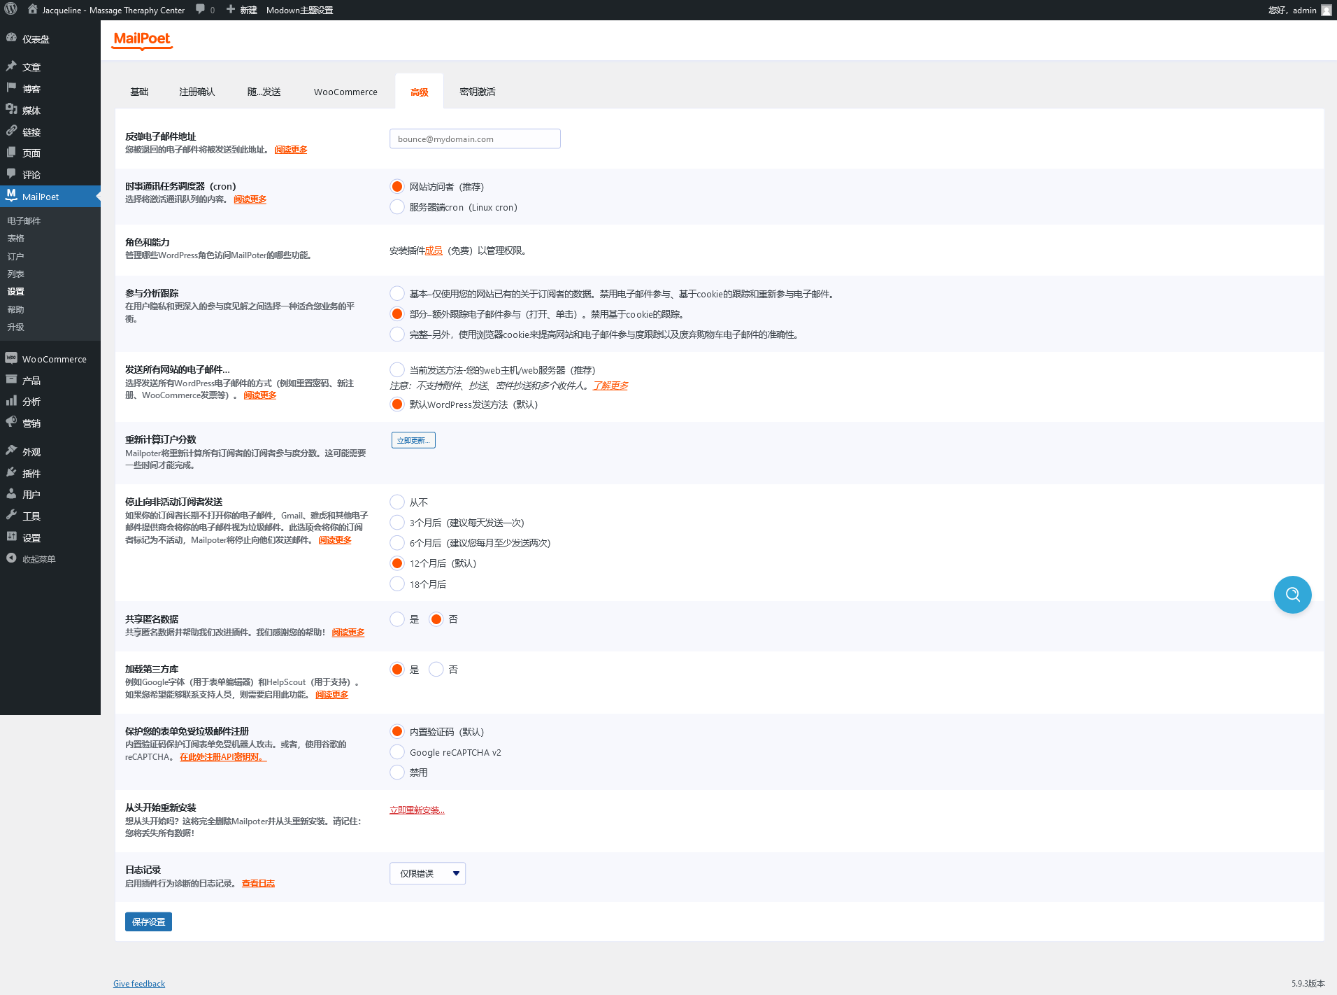Click the Give feedback link
The width and height of the screenshot is (1337, 995).
[139, 984]
